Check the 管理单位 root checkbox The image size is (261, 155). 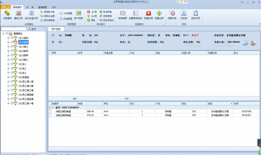click(7, 34)
